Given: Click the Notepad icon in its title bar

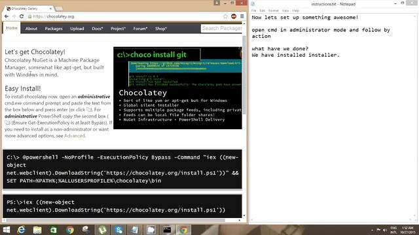Looking at the screenshot, I should (253, 4).
